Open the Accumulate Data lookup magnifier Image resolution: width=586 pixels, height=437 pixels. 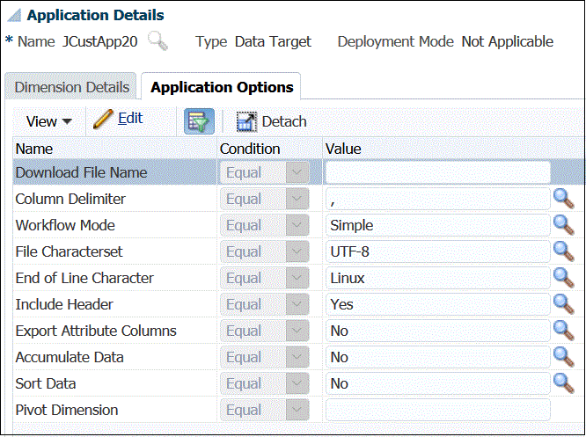pos(563,357)
